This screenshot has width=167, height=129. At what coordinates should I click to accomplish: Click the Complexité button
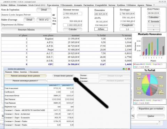pyautogui.click(x=127, y=25)
